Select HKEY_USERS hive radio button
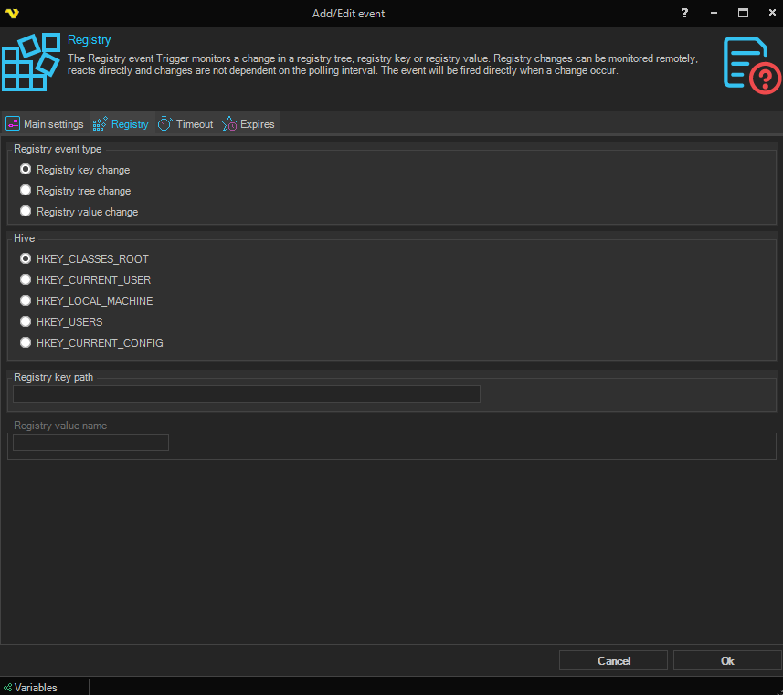The image size is (783, 695). (26, 322)
